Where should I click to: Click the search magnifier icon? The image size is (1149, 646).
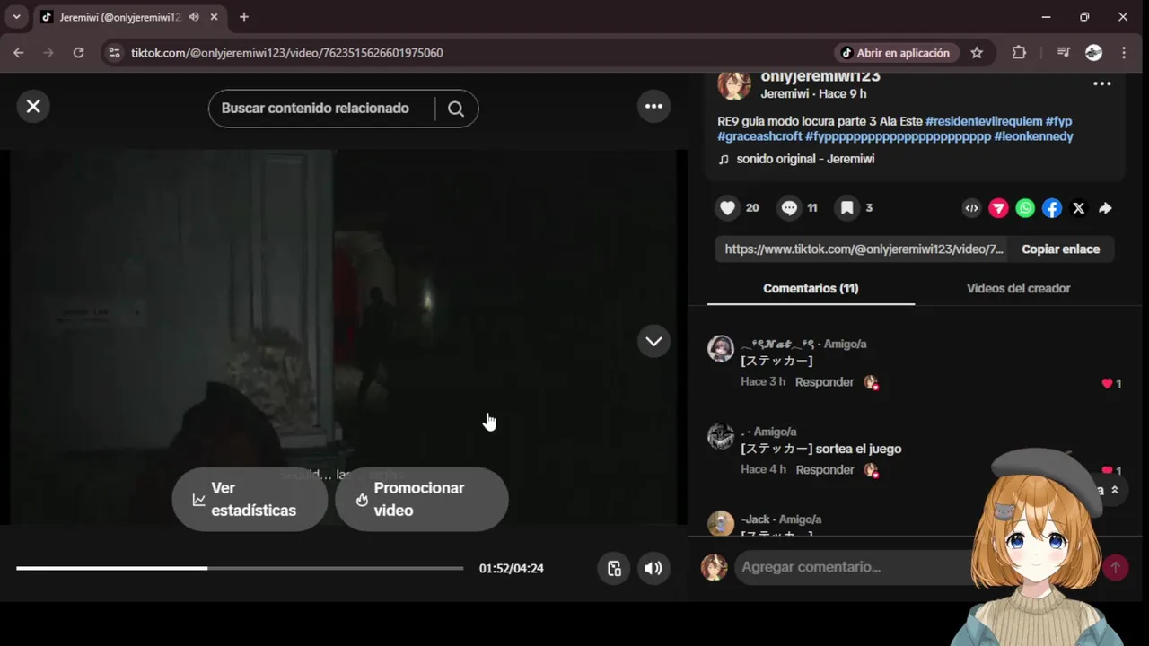(456, 109)
